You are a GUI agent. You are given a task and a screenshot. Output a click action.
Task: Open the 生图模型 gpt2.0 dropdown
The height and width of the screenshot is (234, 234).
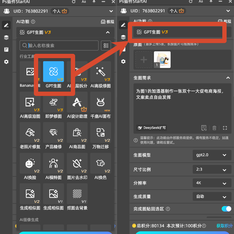[x=212, y=155]
